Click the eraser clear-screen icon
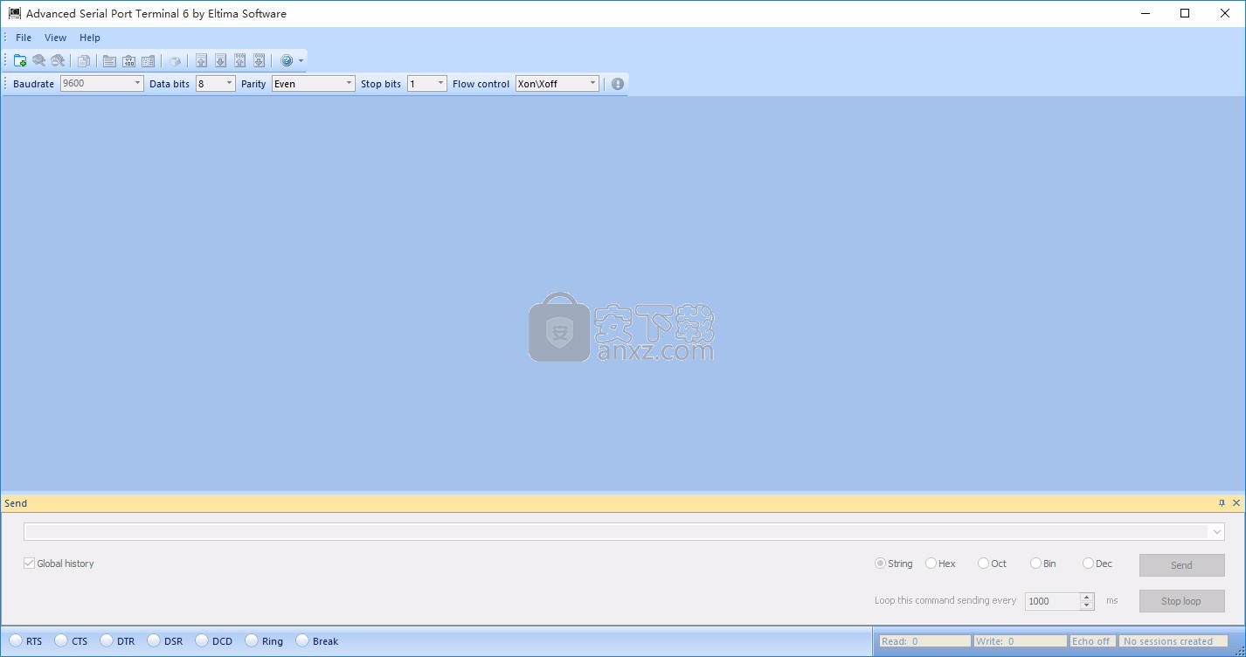 pos(175,60)
